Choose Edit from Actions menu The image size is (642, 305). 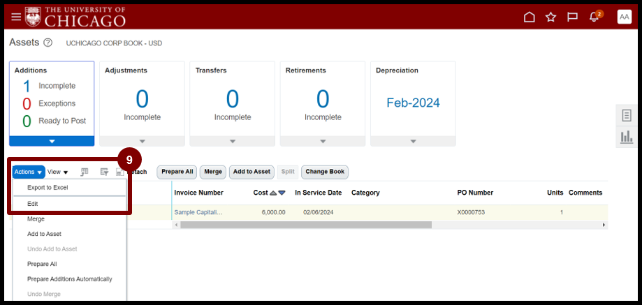33,204
